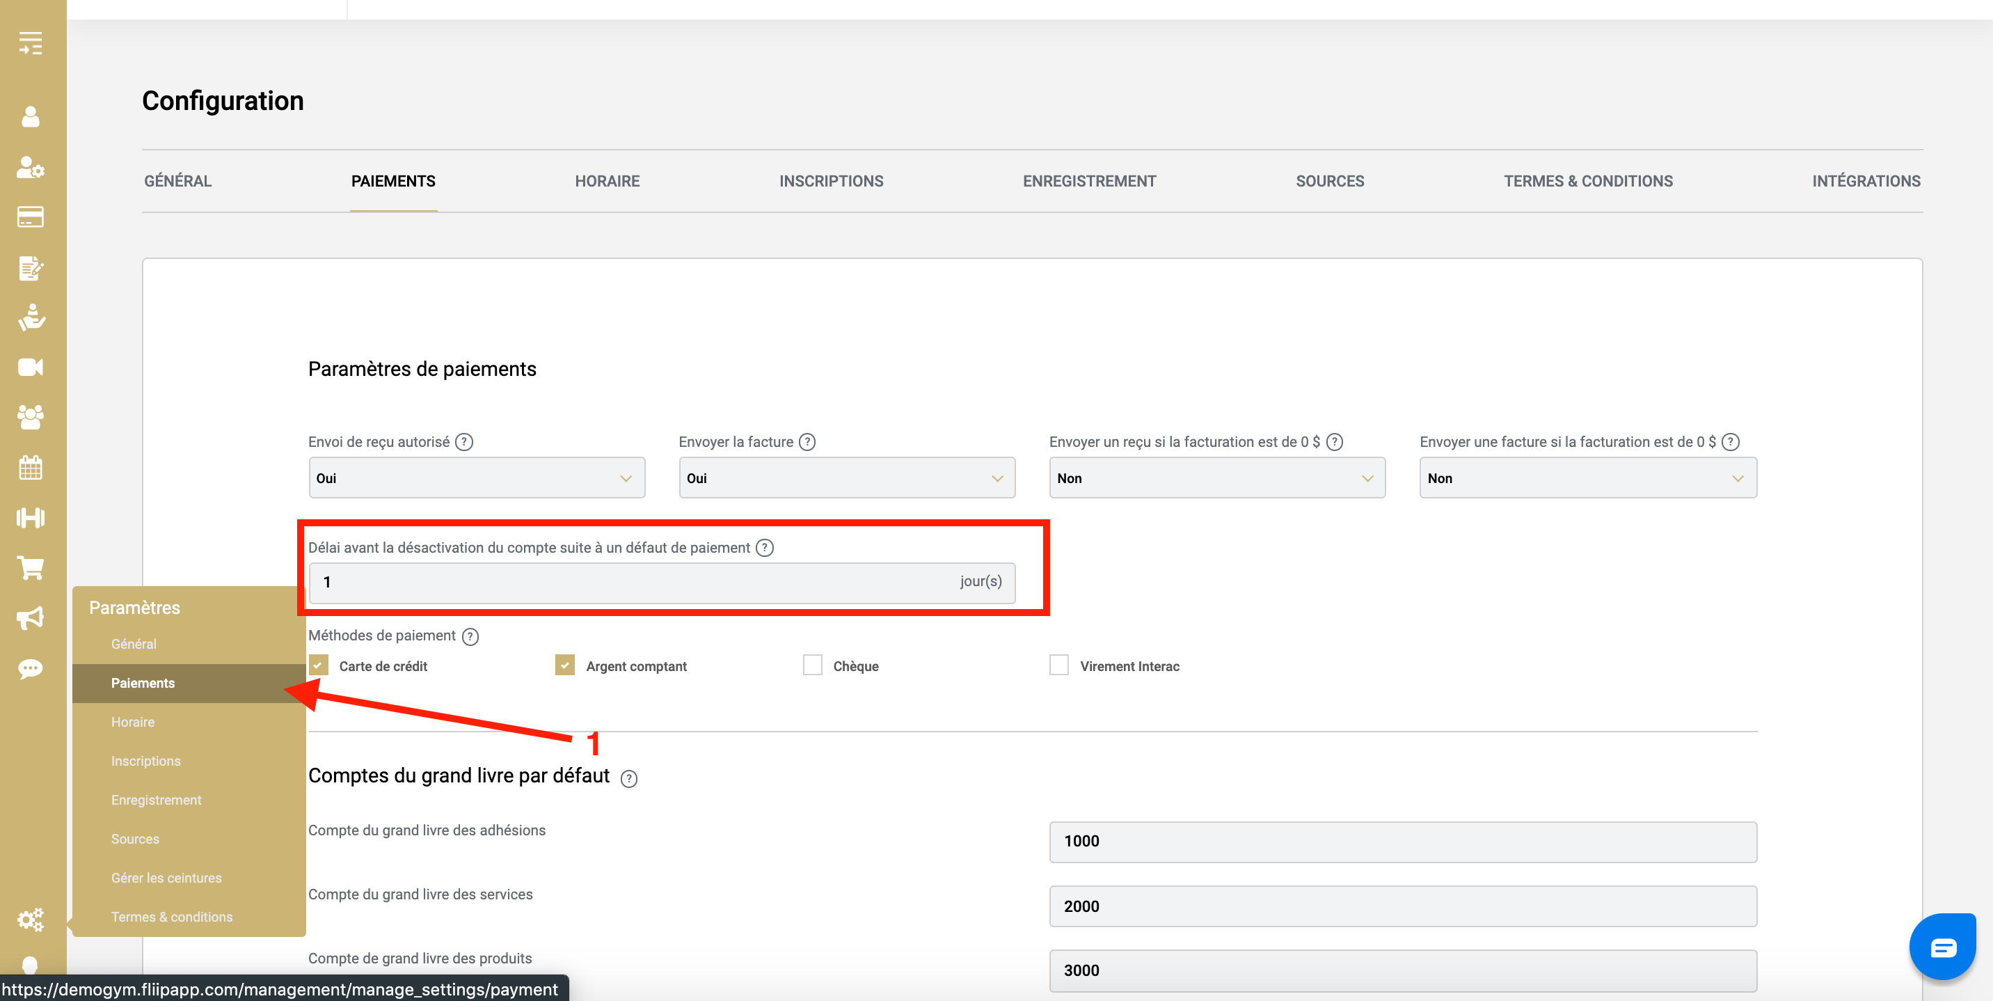Switch to the HORAIRE tab

[x=607, y=181]
